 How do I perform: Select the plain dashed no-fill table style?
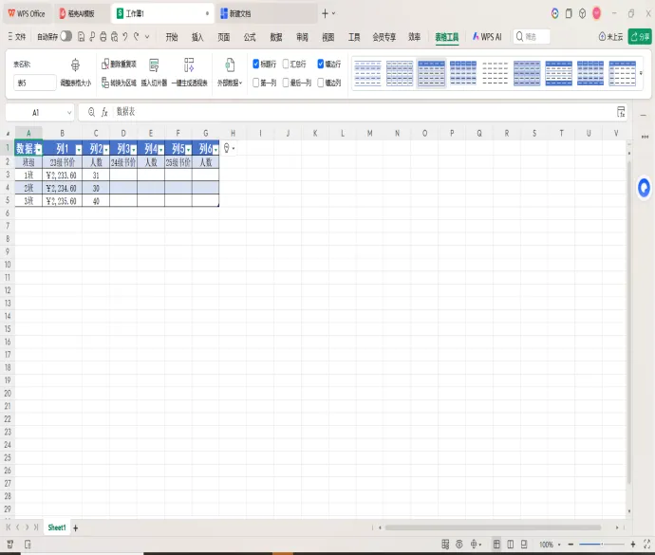coord(495,73)
